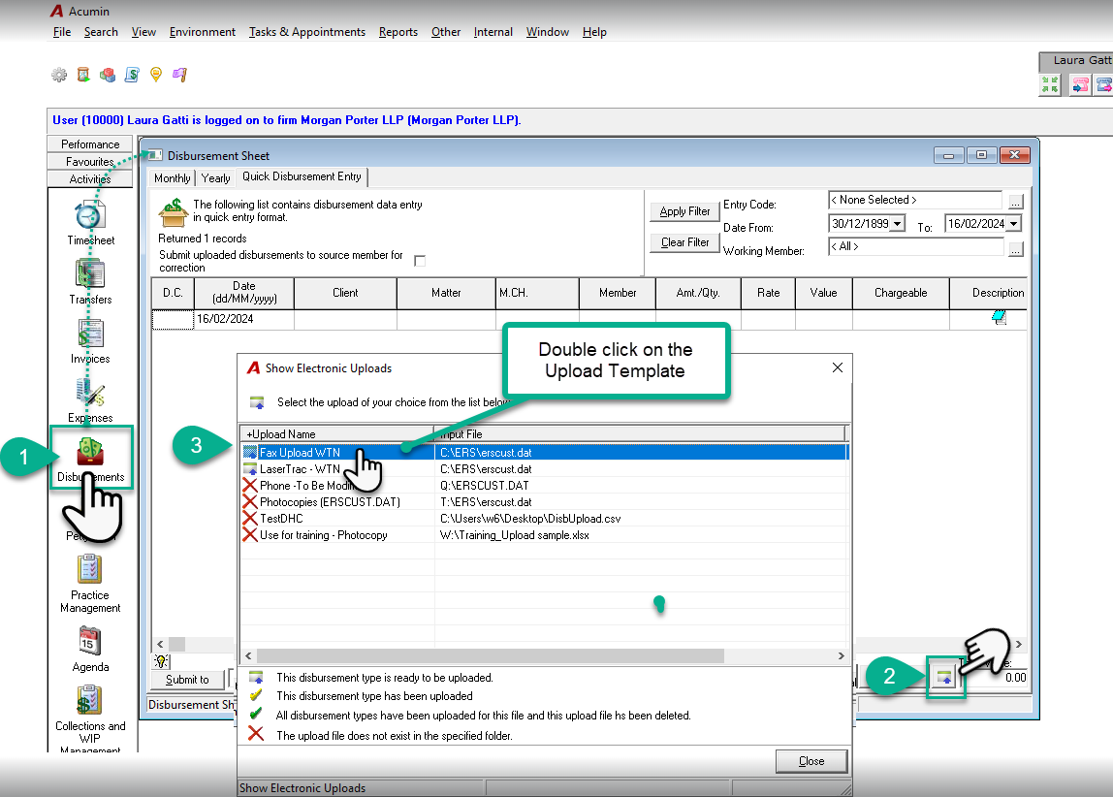Screen dimensions: 1113x797
Task: Select the Photocopies (ERSCUST.DAT) upload row
Action: (x=545, y=502)
